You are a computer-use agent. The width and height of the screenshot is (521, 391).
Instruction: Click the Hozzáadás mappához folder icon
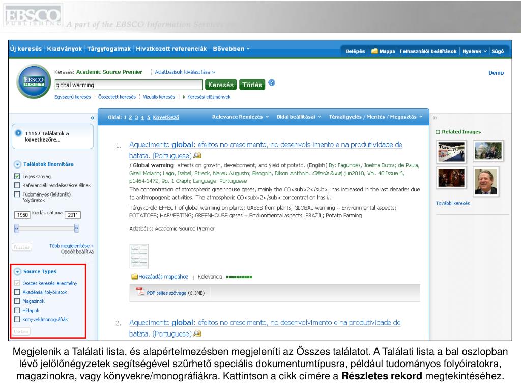[x=134, y=277]
